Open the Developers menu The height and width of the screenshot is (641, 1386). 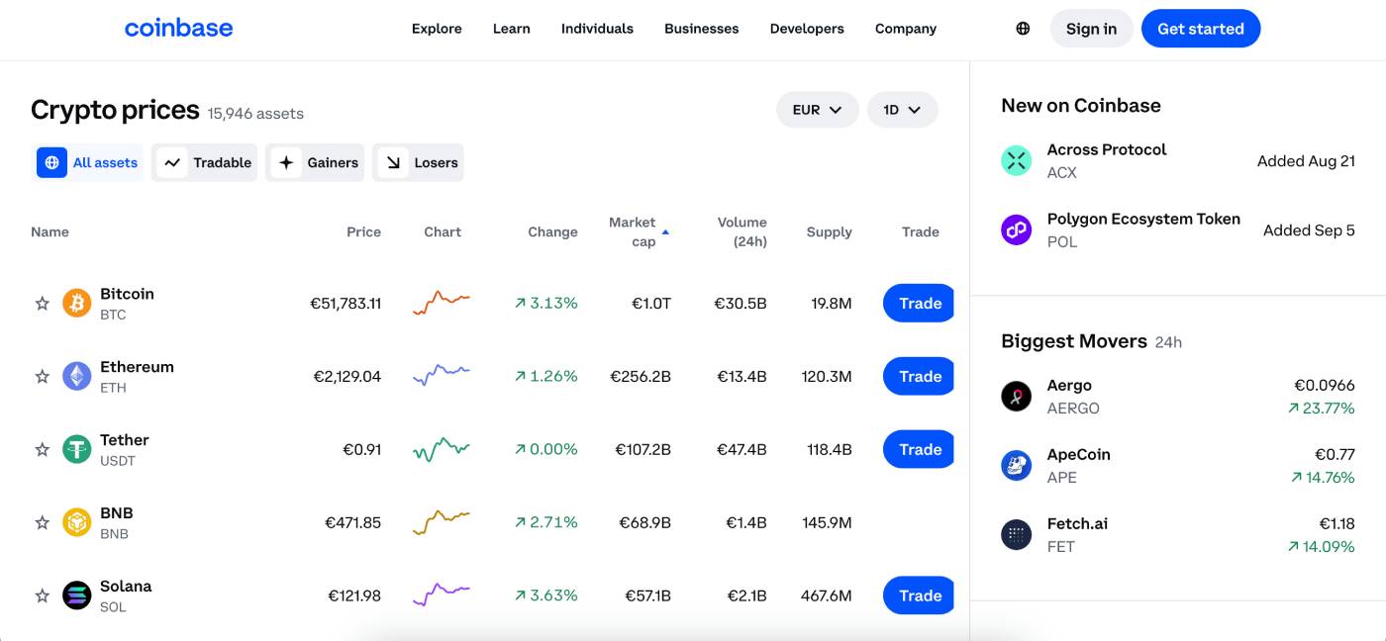click(807, 29)
